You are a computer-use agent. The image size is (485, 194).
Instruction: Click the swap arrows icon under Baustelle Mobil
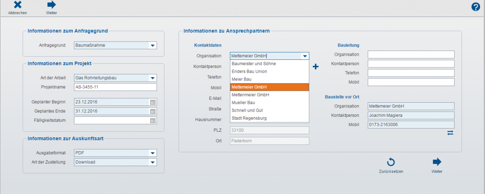pos(450,133)
